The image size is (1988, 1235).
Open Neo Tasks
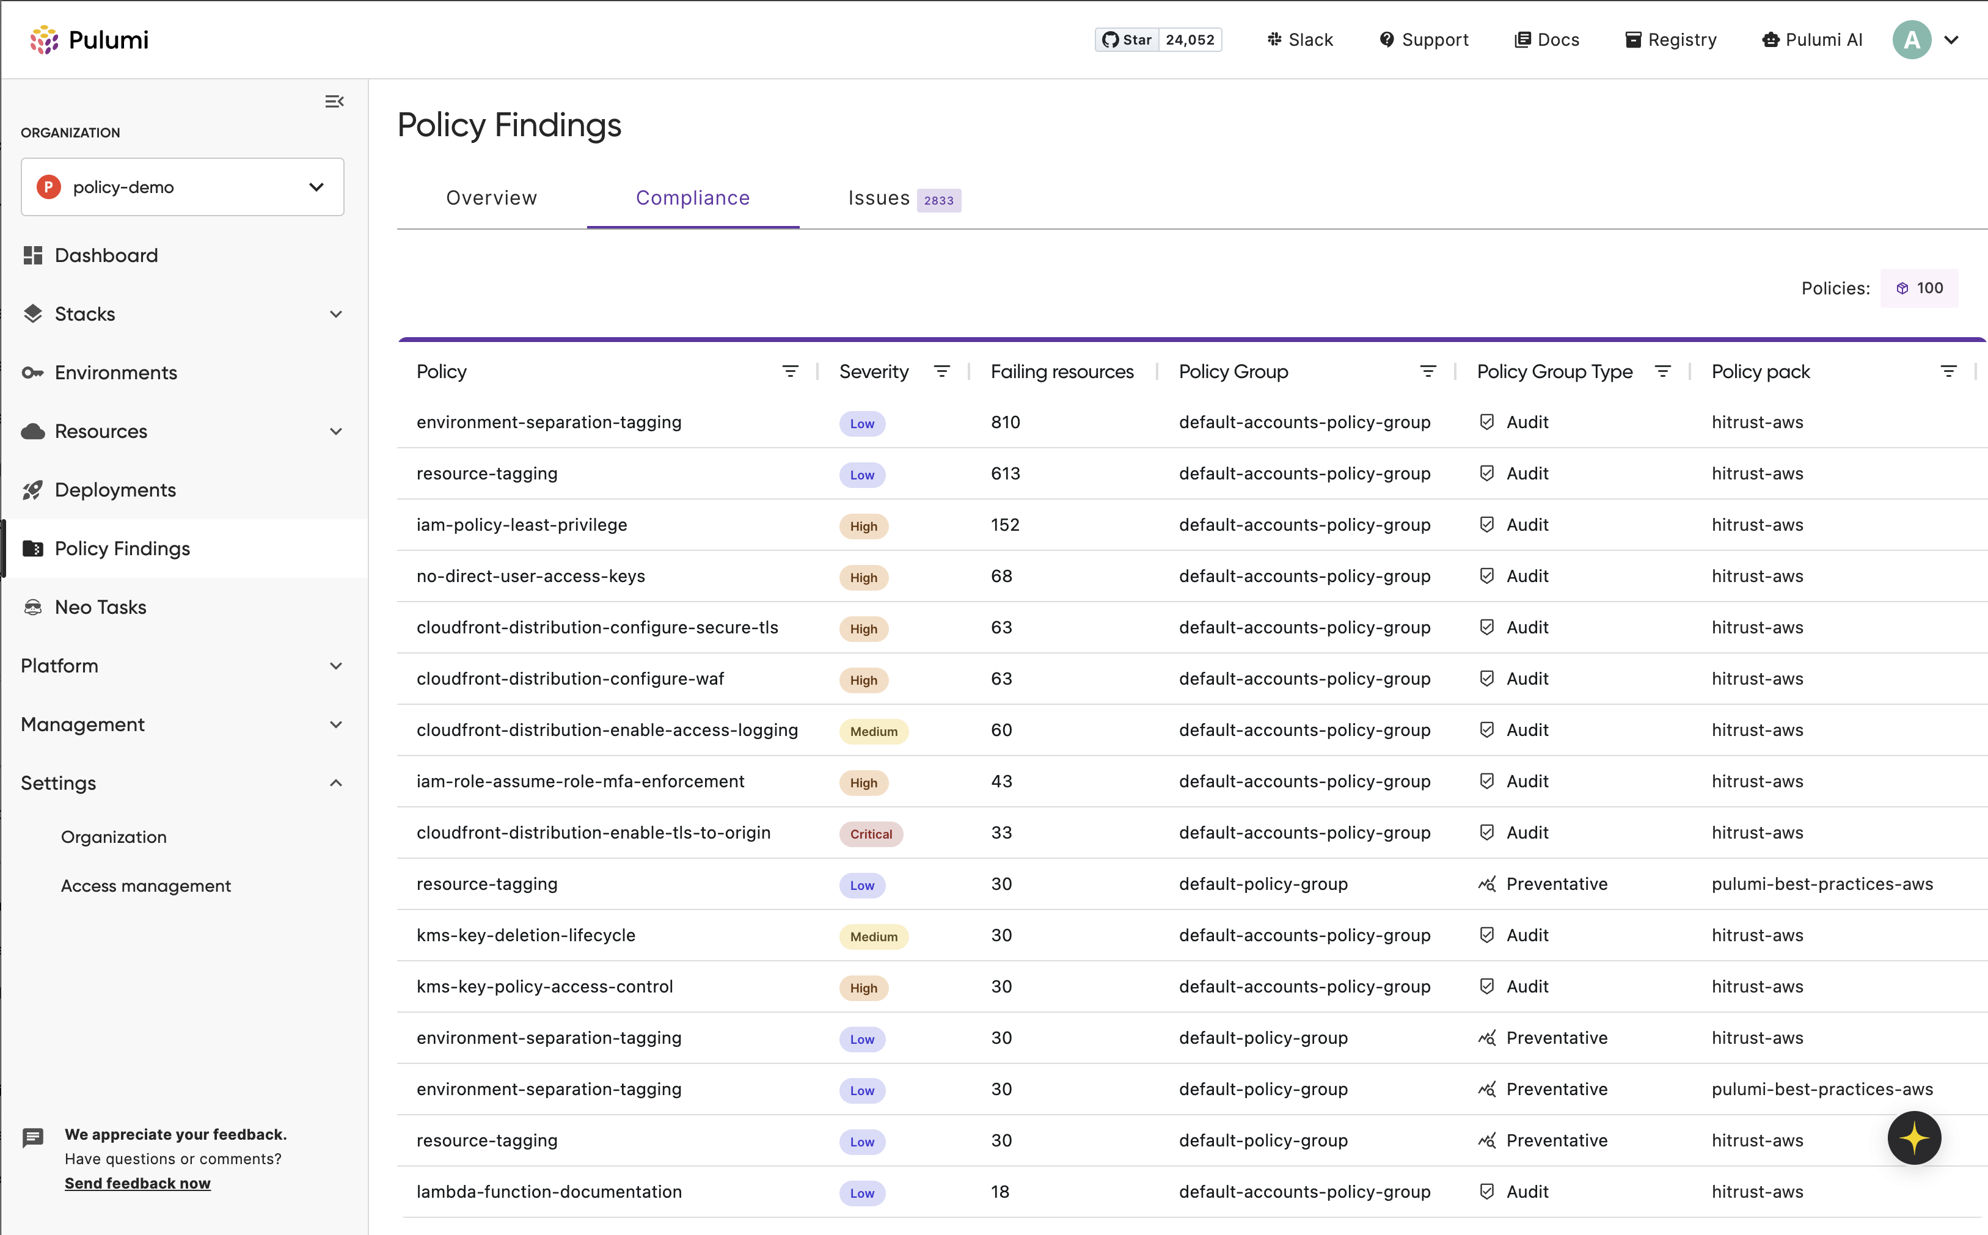pyautogui.click(x=101, y=607)
